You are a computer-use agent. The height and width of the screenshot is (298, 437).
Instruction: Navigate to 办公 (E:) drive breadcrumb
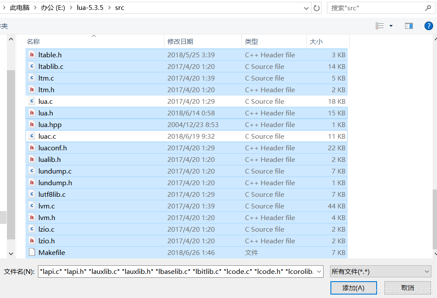[x=53, y=8]
